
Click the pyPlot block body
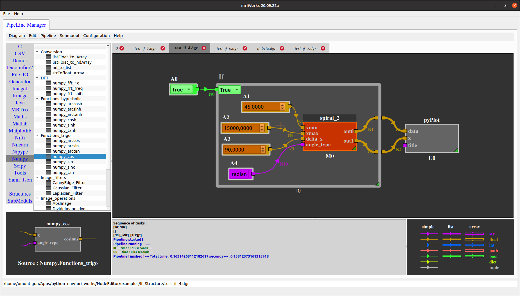coord(432,139)
